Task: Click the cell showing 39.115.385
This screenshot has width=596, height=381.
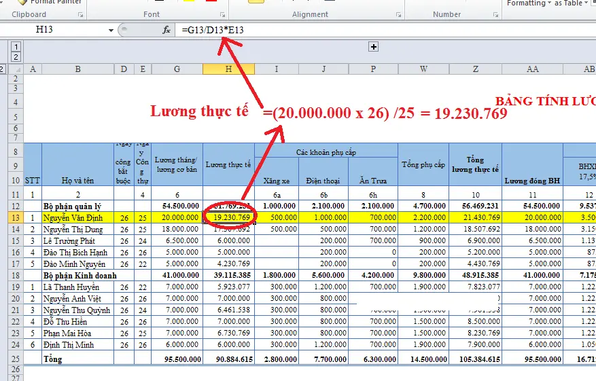Action: [228, 276]
